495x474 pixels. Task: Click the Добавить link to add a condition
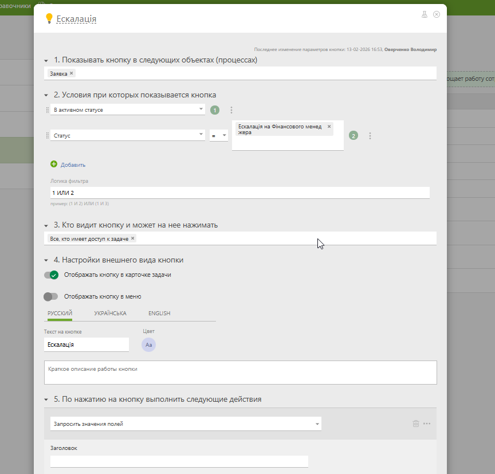(73, 165)
